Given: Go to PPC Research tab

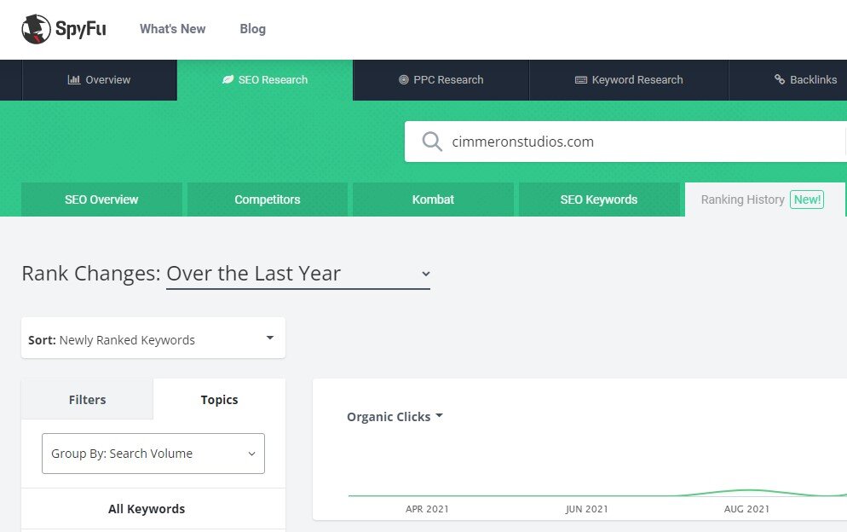Looking at the screenshot, I should pos(441,80).
